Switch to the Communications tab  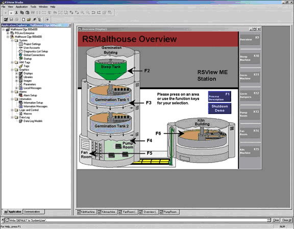click(x=34, y=212)
